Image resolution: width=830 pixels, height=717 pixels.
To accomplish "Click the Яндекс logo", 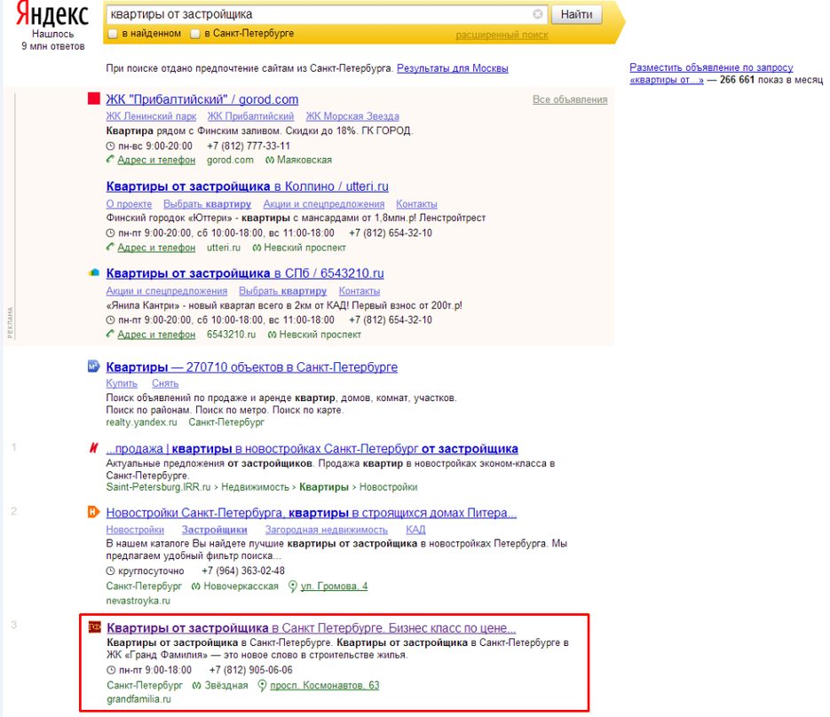I will tap(52, 14).
